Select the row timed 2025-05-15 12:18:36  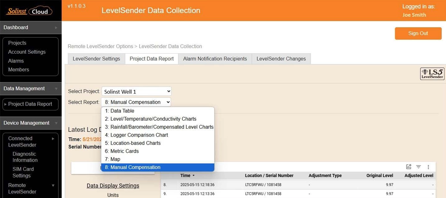[x=298, y=185]
